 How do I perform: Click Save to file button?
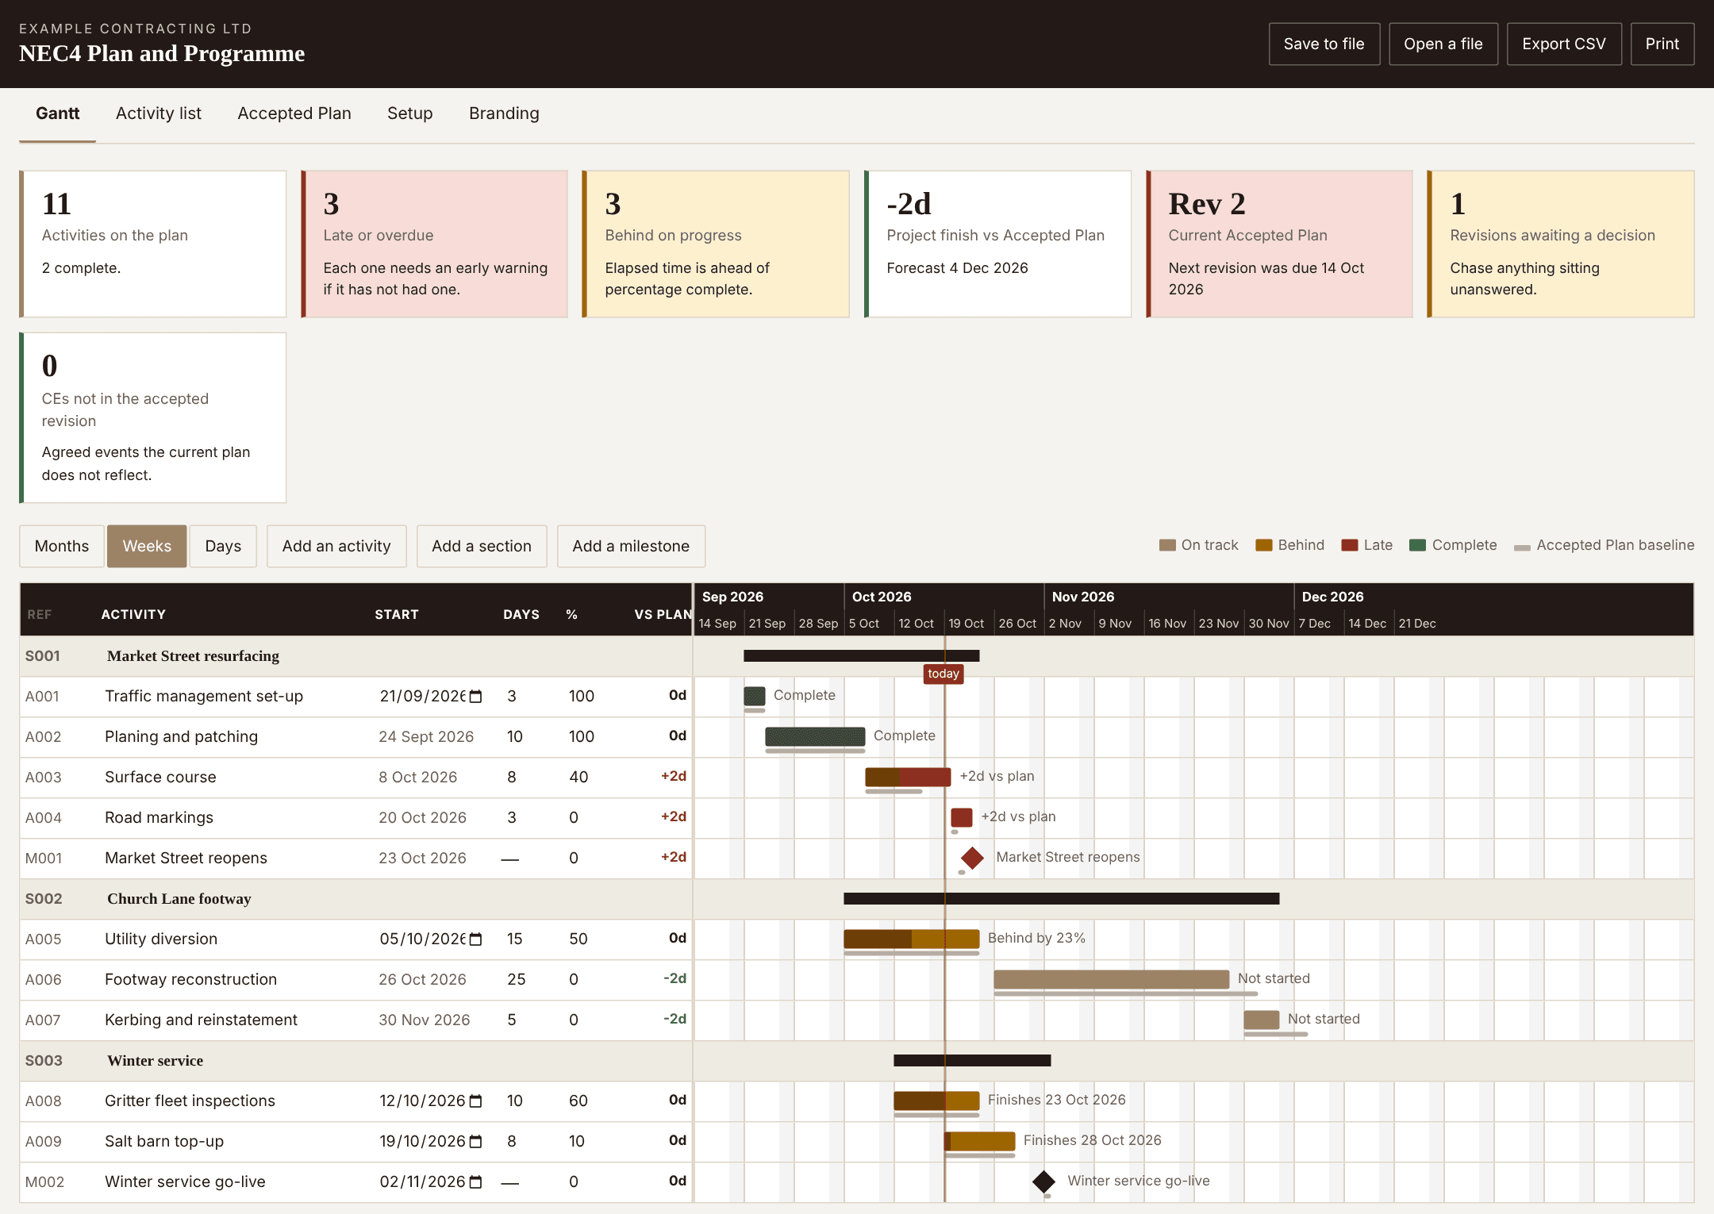1324,44
